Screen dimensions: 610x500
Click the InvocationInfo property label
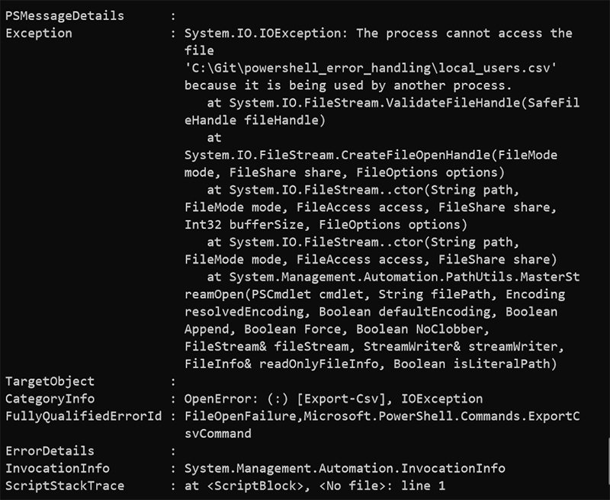click(x=57, y=469)
